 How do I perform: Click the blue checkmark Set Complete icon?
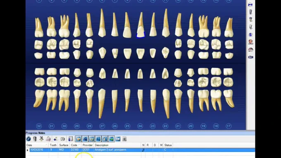click(29, 139)
